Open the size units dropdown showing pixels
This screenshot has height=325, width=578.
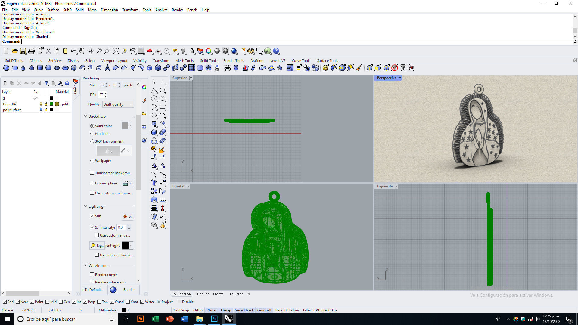click(x=128, y=85)
